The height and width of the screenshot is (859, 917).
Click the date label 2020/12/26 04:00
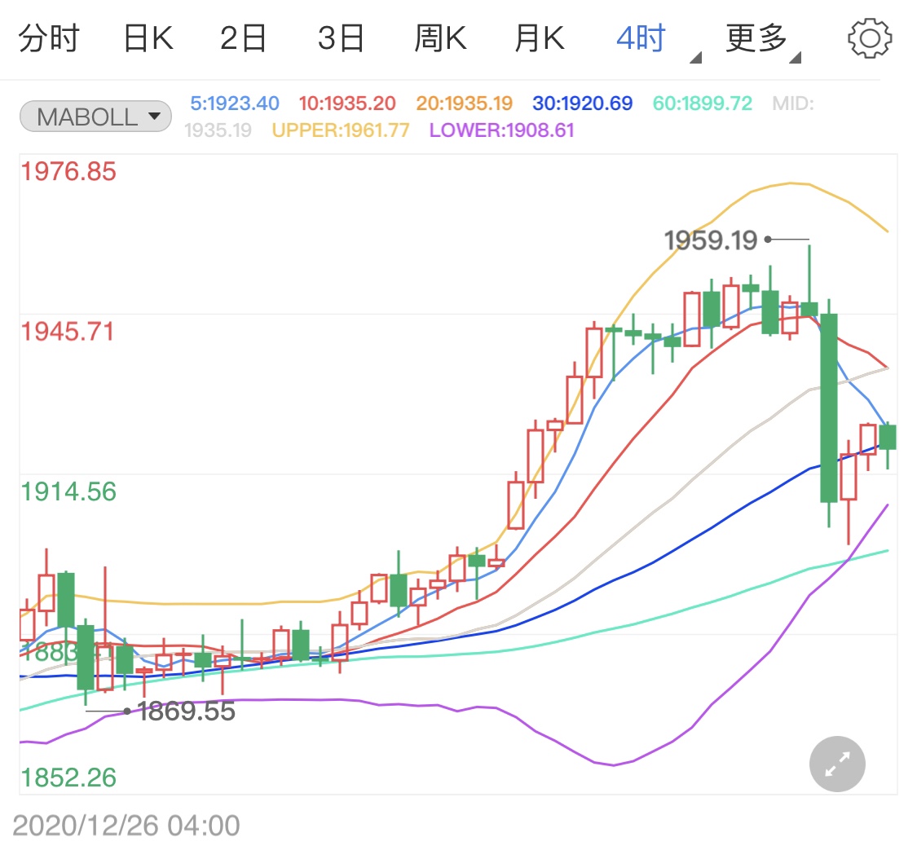[x=126, y=826]
